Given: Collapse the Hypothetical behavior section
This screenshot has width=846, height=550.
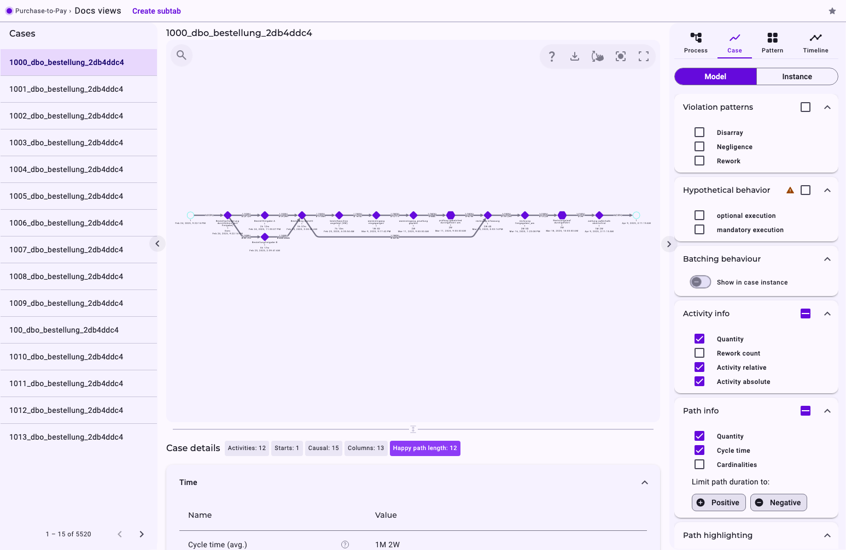Looking at the screenshot, I should tap(827, 190).
